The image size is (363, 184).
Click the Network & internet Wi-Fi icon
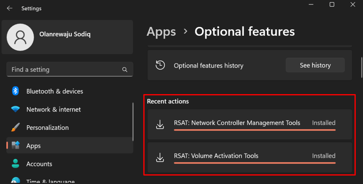click(15, 110)
